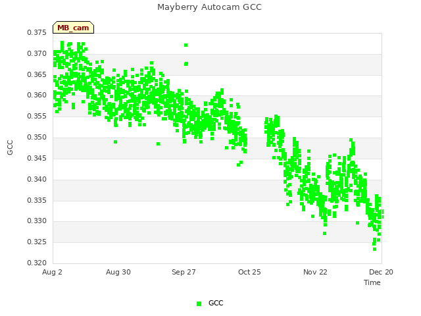Click the 0.365 y-axis value
Image resolution: width=421 pixels, height=316 pixels.
pyautogui.click(x=37, y=74)
